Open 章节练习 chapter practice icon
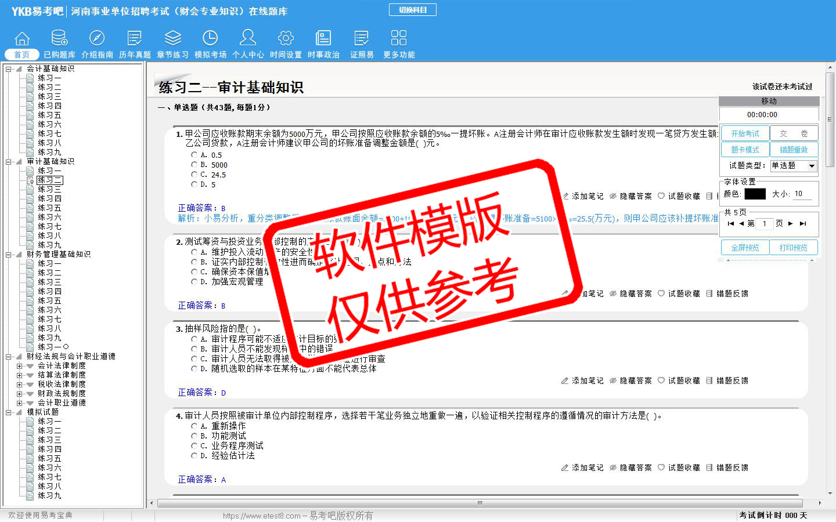836x522 pixels. pyautogui.click(x=172, y=39)
